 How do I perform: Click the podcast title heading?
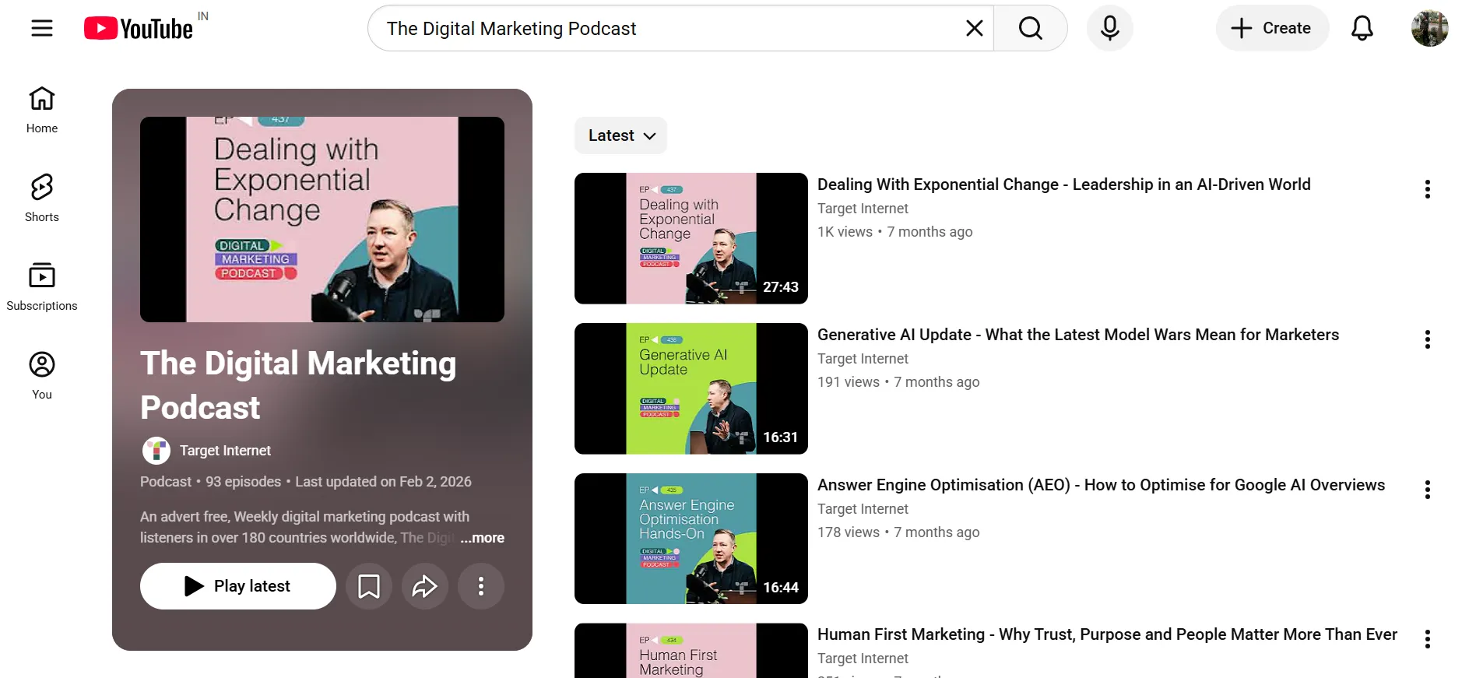298,385
